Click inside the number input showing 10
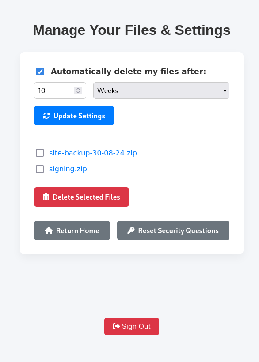259x362 pixels. [x=53, y=90]
